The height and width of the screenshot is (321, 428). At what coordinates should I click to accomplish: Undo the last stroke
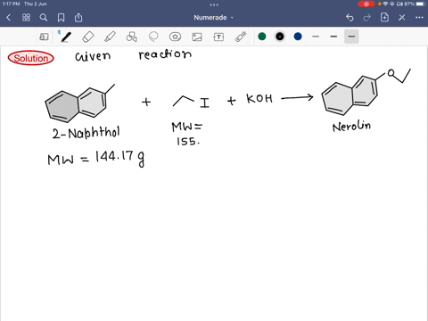(x=350, y=18)
